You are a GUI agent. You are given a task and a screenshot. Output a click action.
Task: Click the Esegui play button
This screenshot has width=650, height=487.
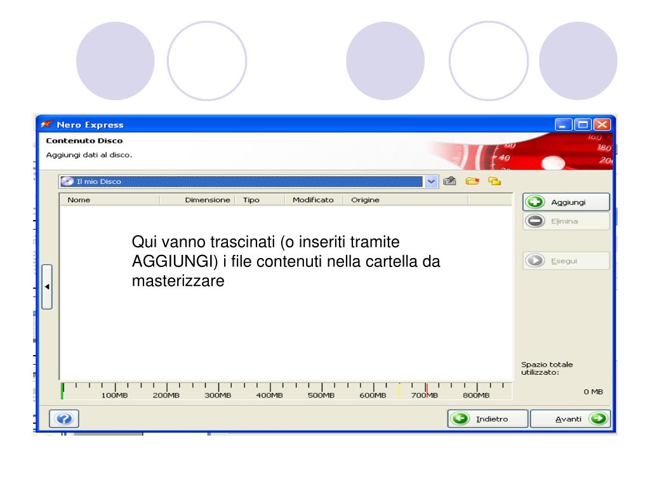[x=566, y=261]
